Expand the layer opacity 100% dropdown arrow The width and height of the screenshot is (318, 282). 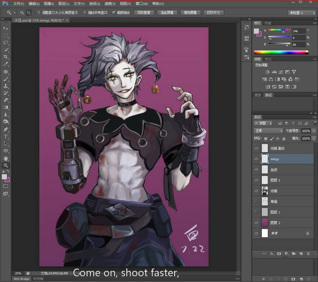(314, 131)
